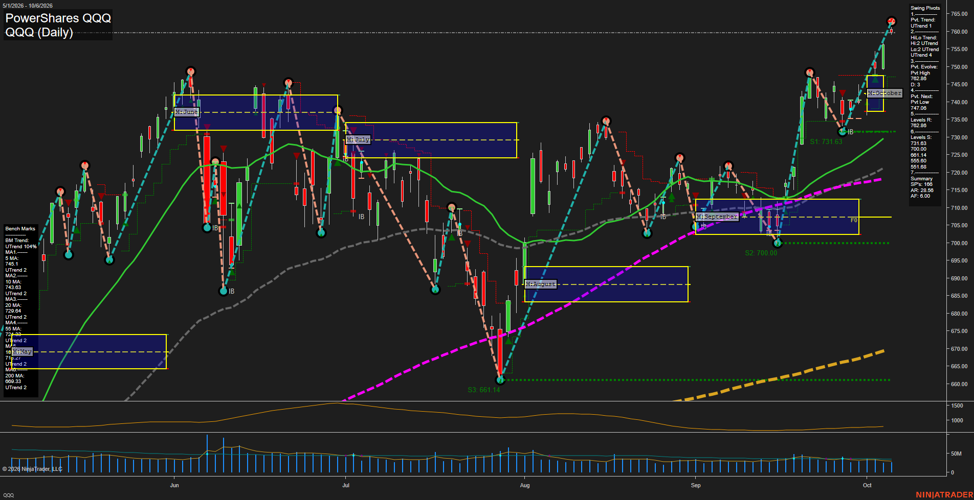Click the M:July session label
Image resolution: width=974 pixels, height=500 pixels.
[358, 139]
